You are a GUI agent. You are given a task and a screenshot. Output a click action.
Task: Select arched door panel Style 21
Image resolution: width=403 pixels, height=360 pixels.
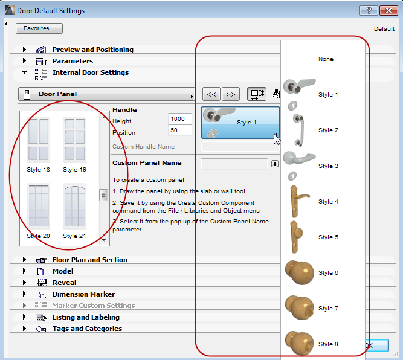coord(74,211)
